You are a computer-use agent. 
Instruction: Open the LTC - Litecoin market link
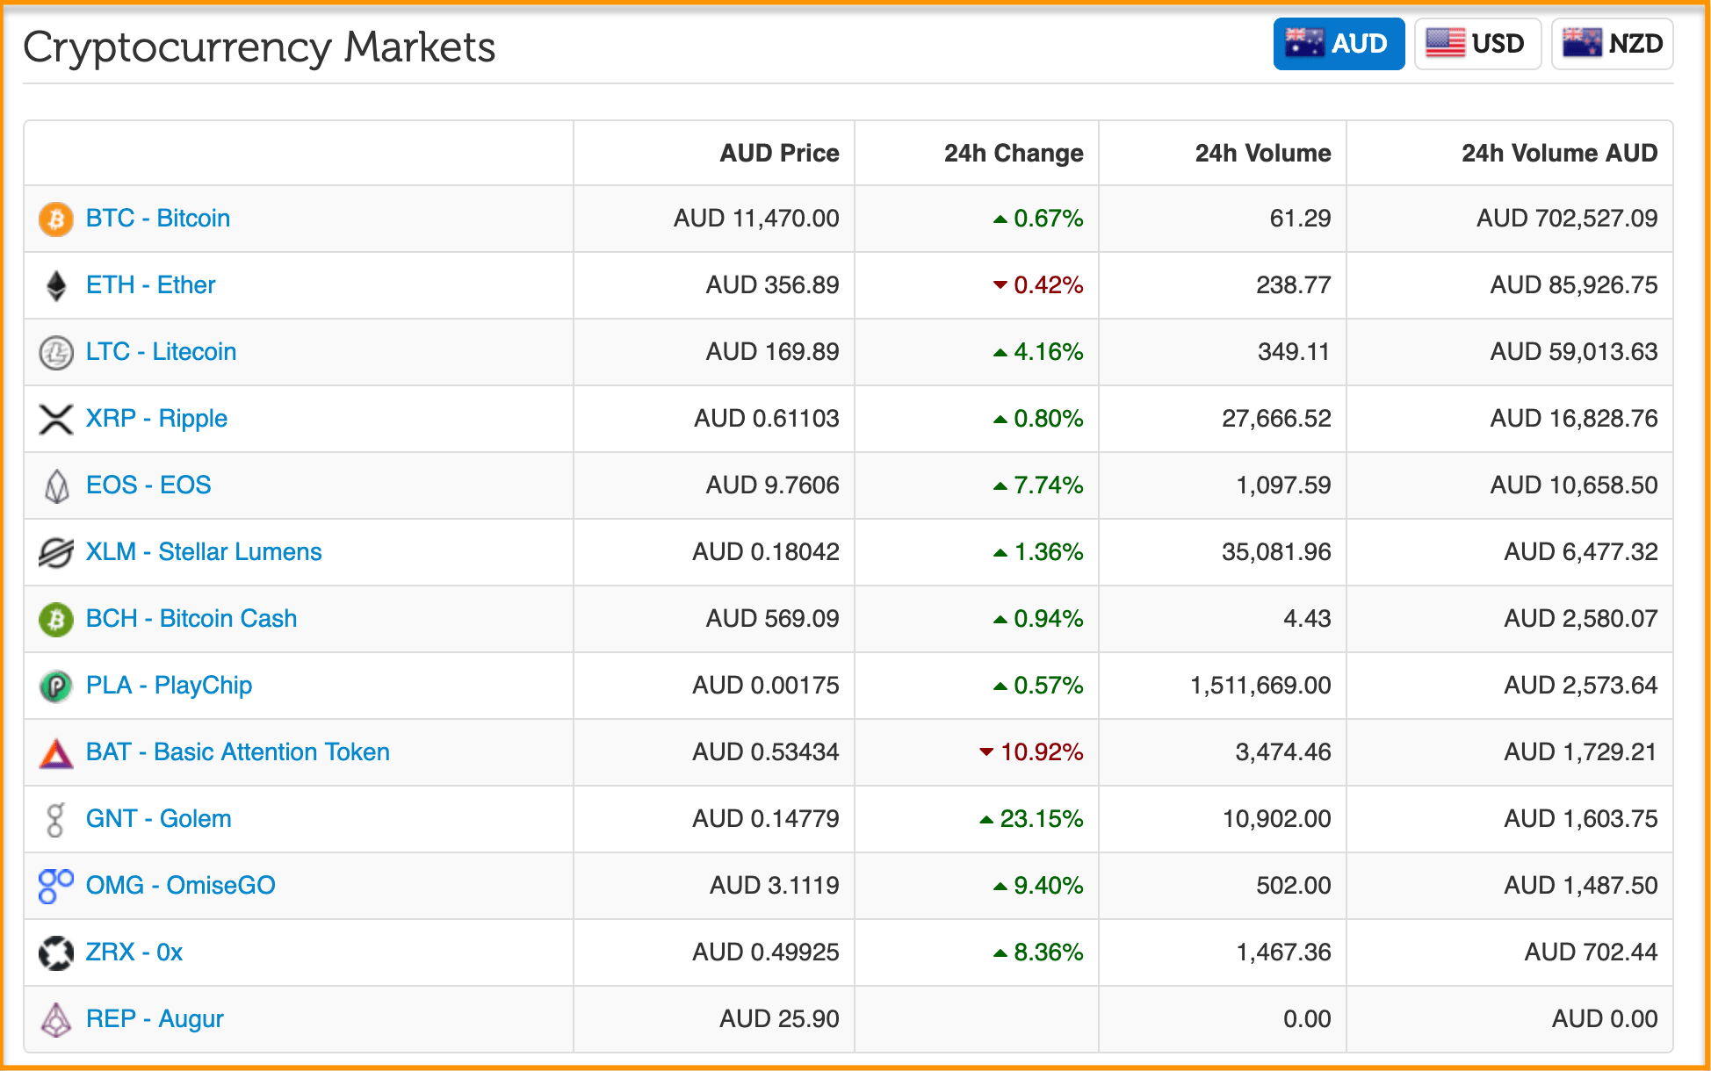[161, 351]
